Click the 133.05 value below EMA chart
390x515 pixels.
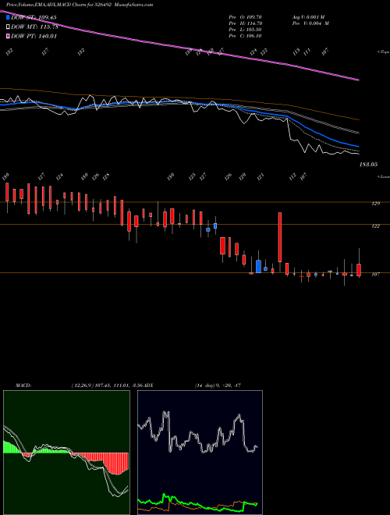point(368,164)
